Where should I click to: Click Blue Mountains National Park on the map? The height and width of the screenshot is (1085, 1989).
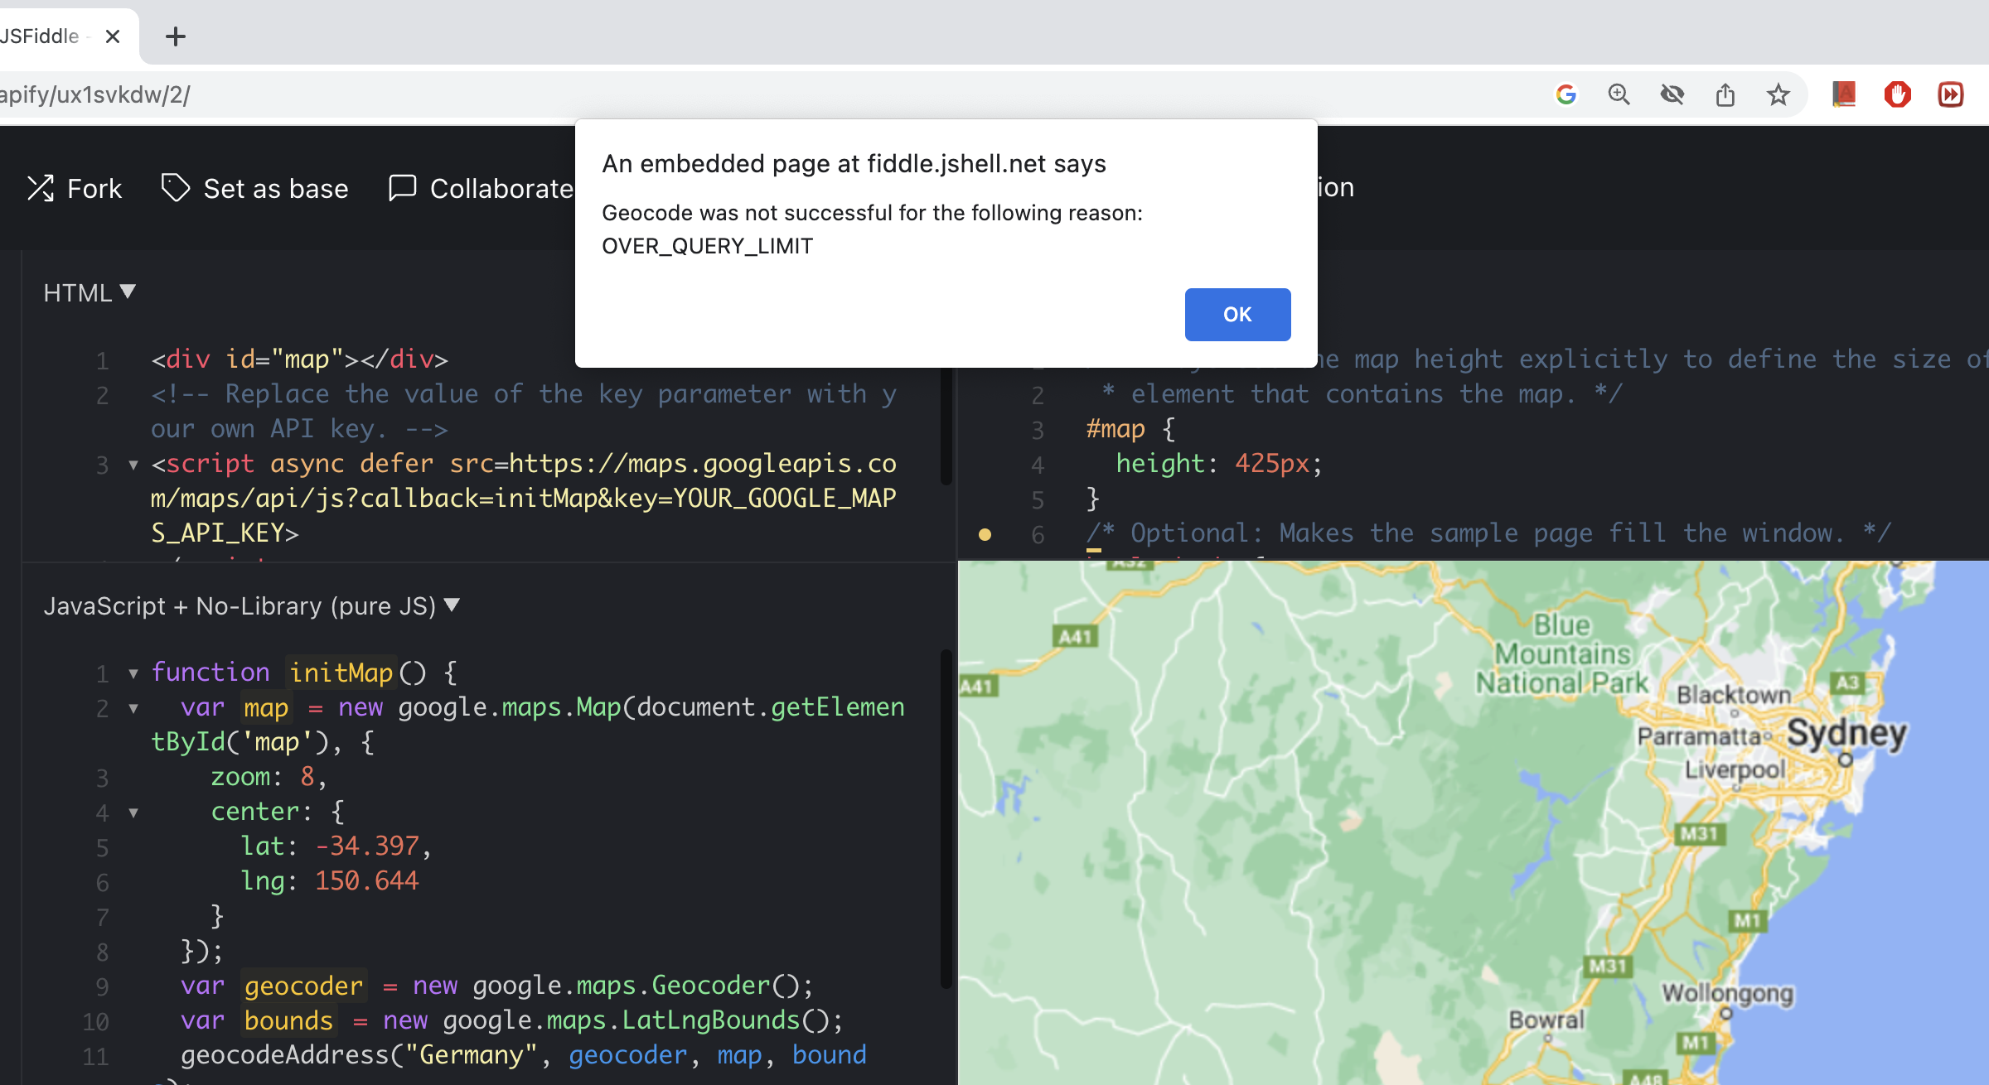(1563, 653)
